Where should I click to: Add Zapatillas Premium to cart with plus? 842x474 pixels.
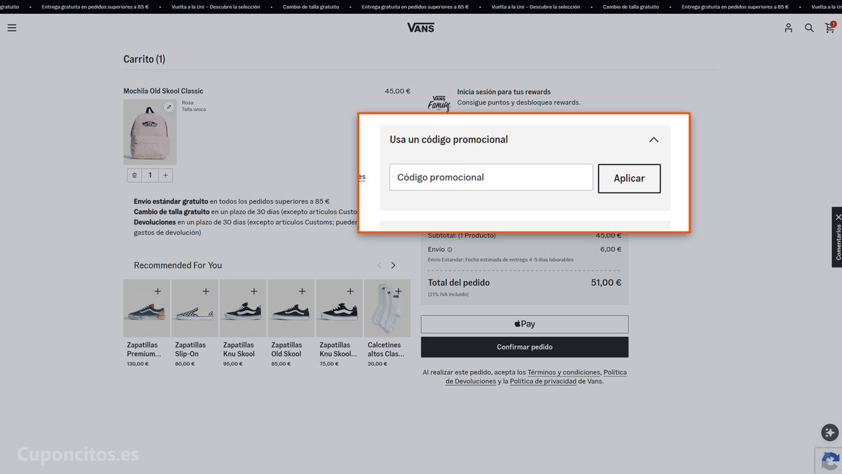(158, 291)
